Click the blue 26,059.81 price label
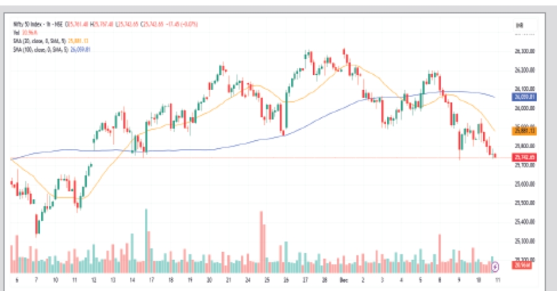Screen dimensions: 557x291 point(524,97)
